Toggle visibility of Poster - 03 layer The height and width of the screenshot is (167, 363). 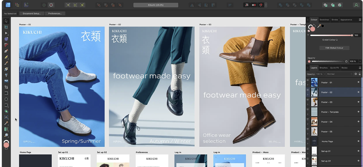pos(359,102)
